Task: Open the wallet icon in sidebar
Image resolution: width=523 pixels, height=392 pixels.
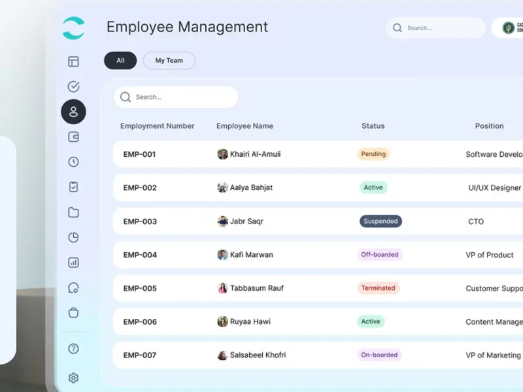Action: tap(73, 137)
